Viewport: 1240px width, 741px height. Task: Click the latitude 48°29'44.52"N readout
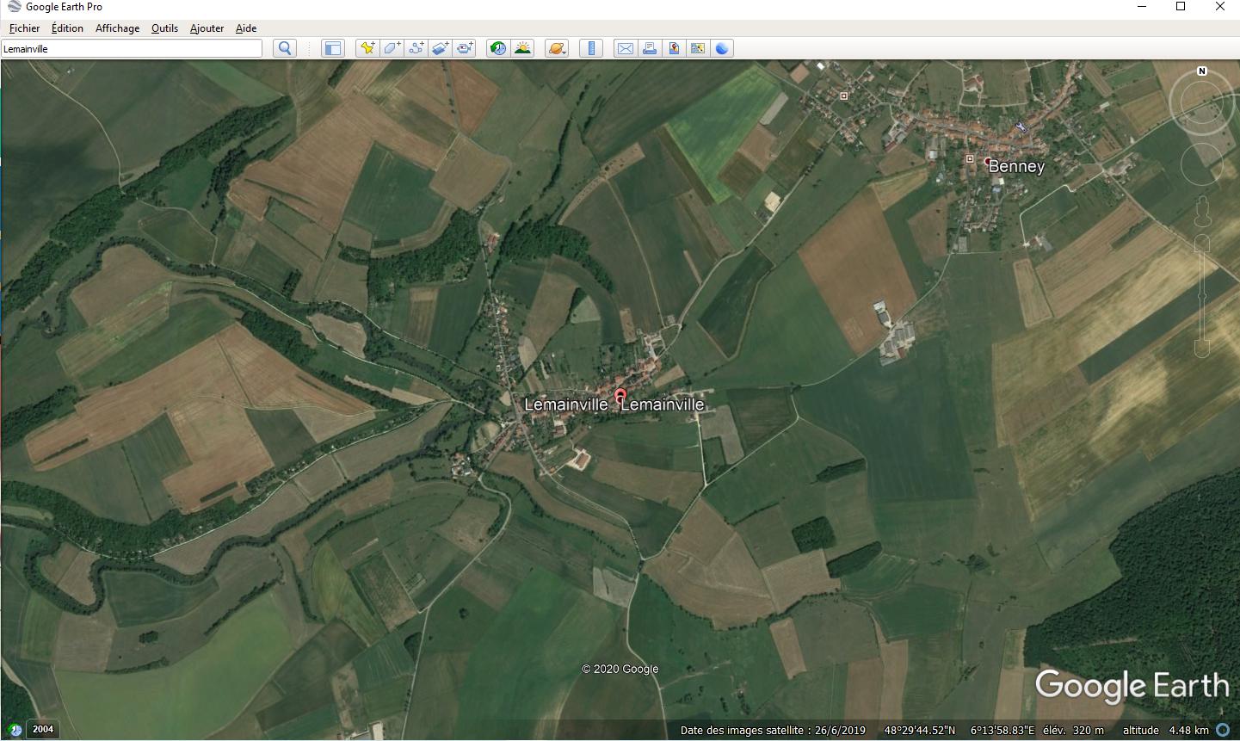pos(920,731)
